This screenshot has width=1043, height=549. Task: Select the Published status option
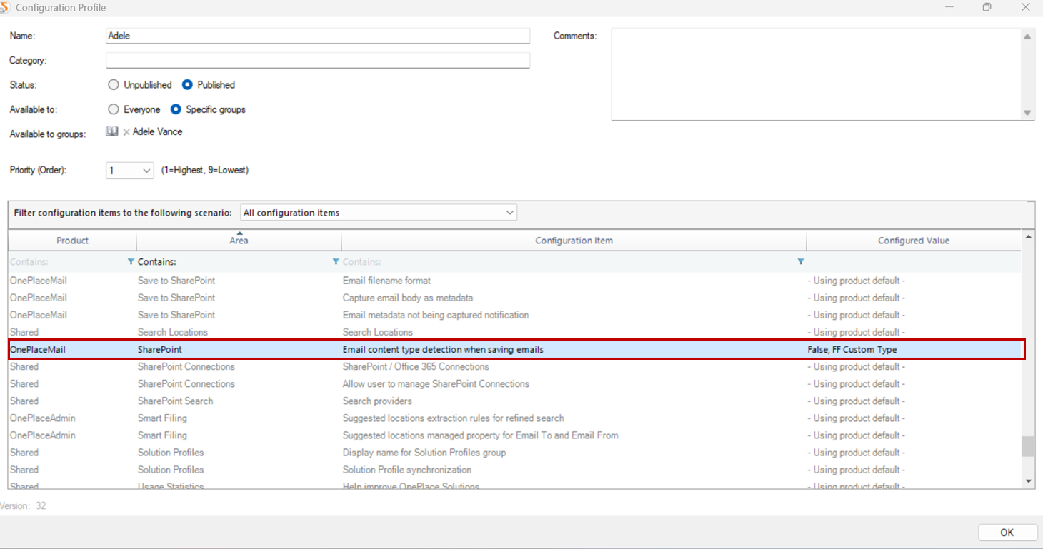(187, 85)
